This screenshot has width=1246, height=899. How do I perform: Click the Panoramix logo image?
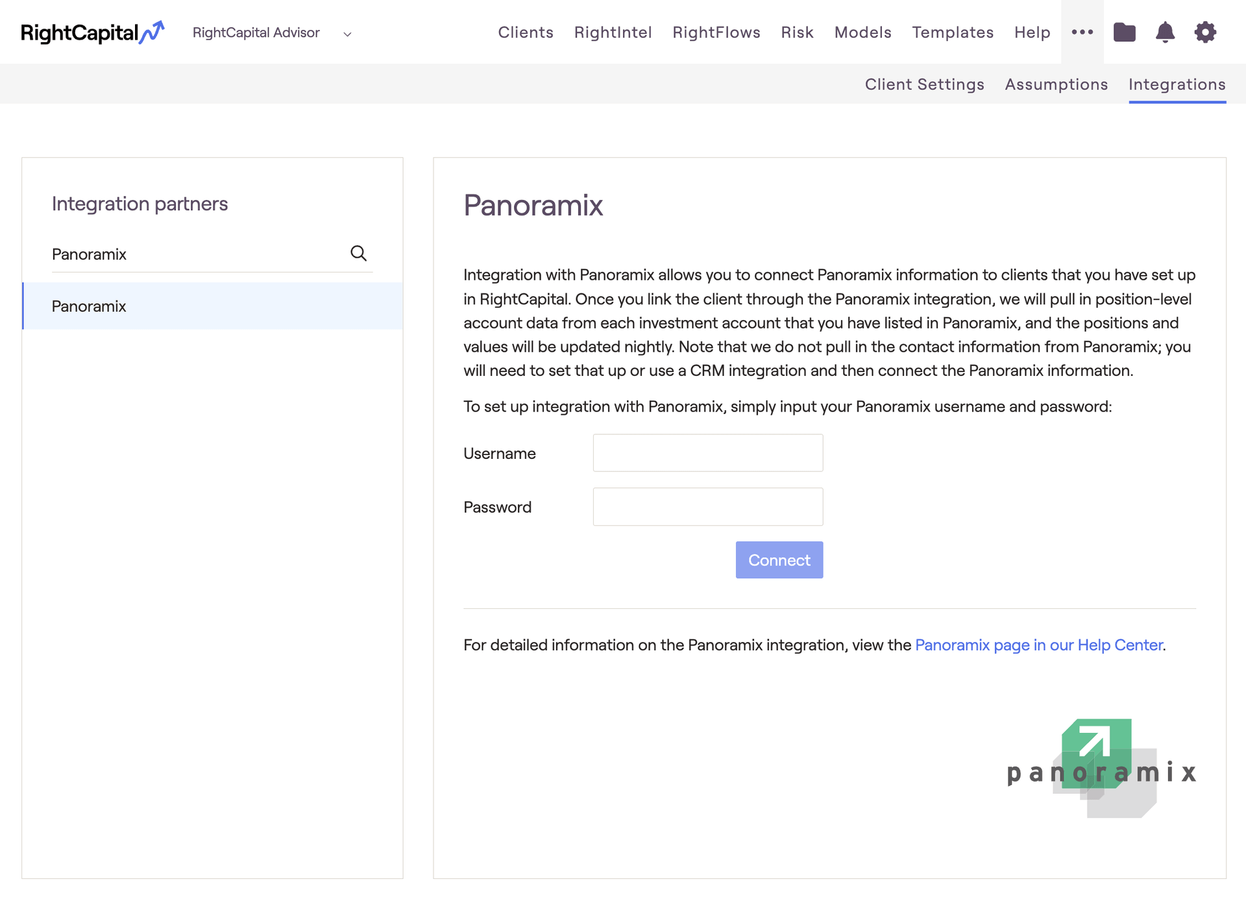[x=1101, y=768]
